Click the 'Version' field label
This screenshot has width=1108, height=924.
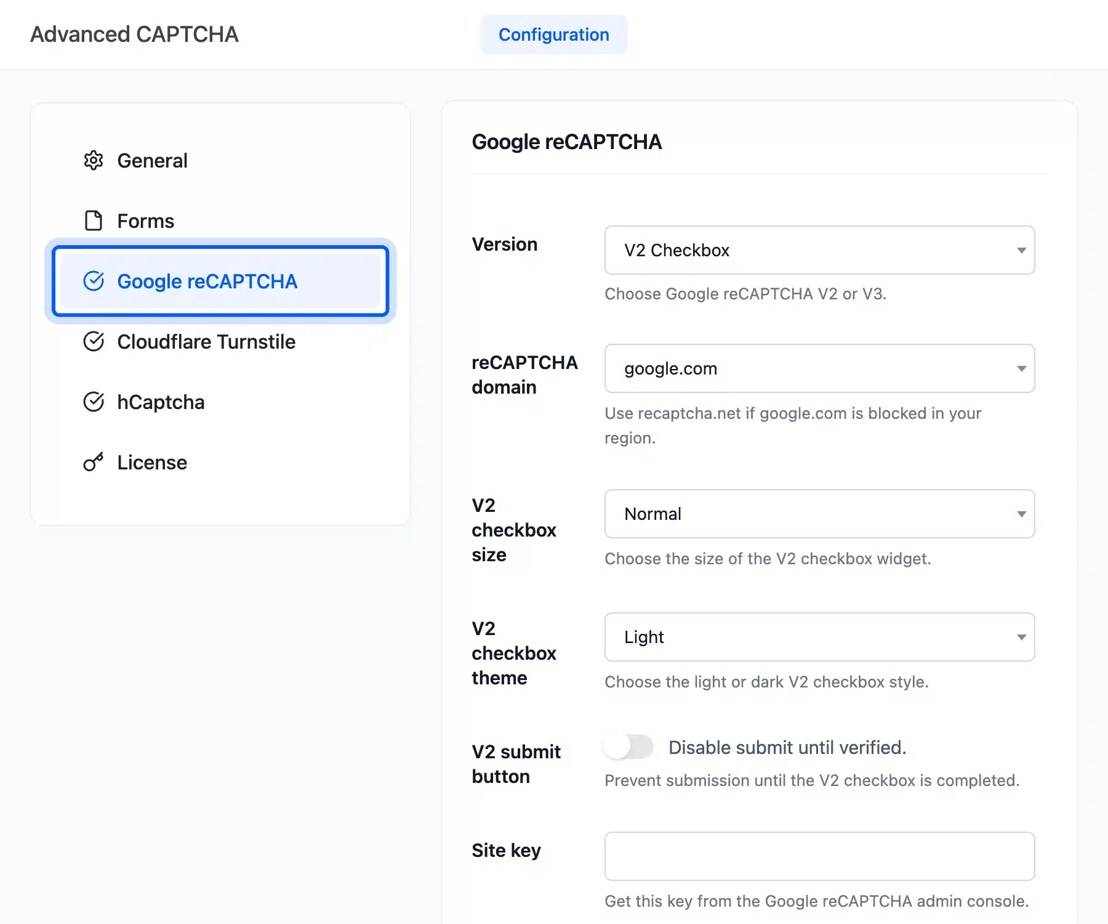[505, 244]
